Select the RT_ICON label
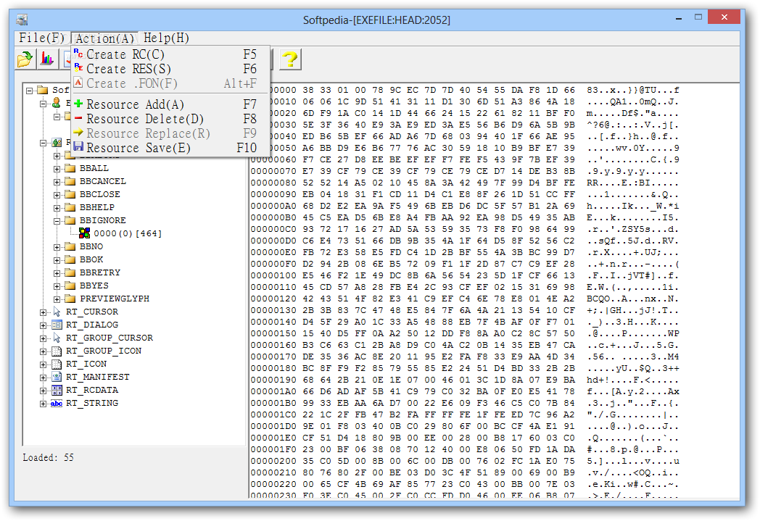The image size is (760, 521). click(x=86, y=364)
